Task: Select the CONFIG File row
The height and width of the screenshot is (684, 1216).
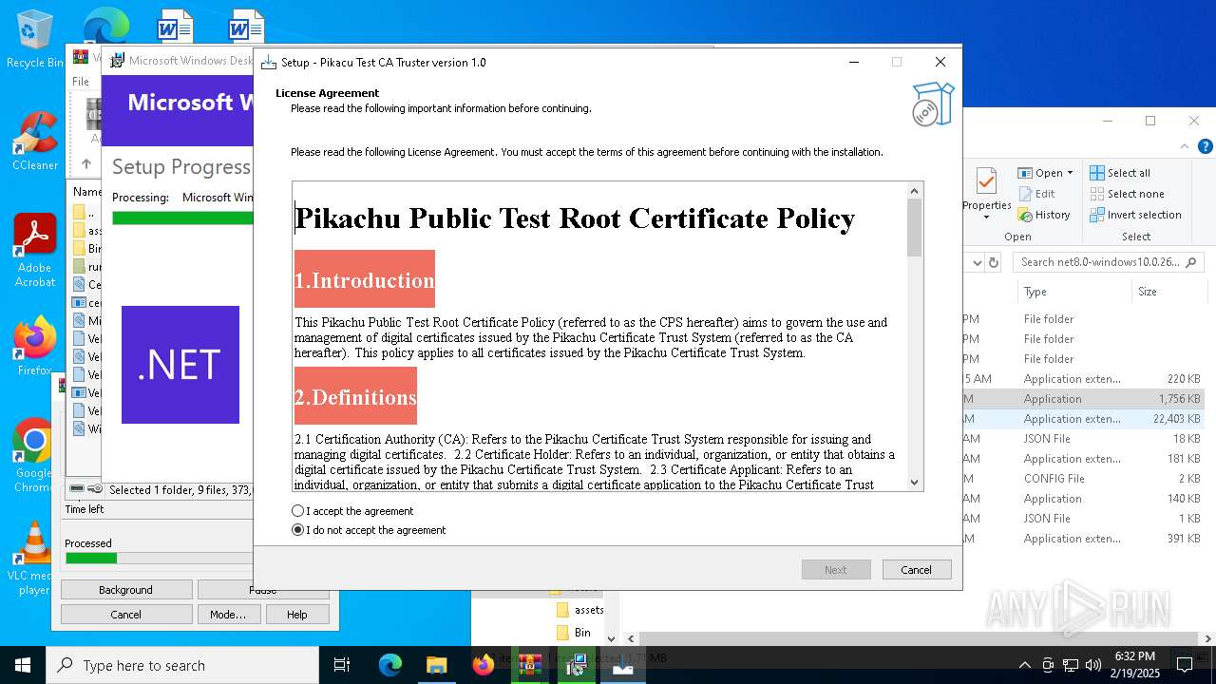Action: point(1084,479)
